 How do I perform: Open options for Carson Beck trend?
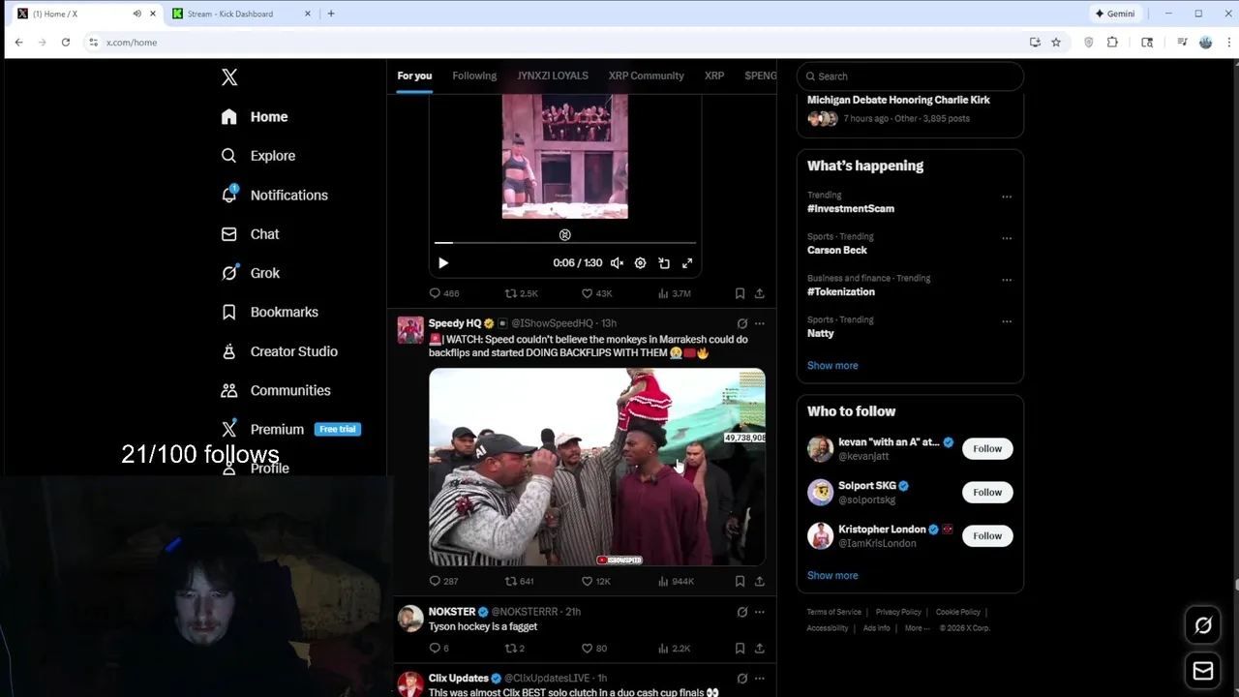pyautogui.click(x=1007, y=238)
